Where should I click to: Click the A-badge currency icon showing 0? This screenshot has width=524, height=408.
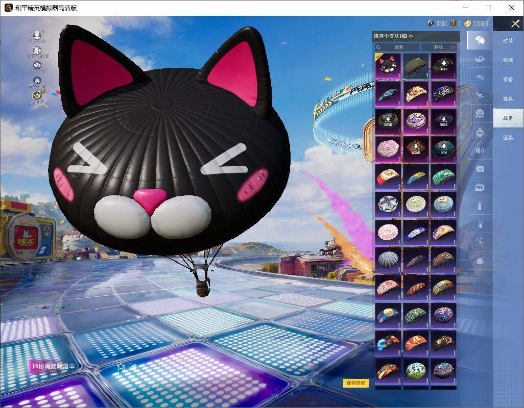tap(453, 23)
